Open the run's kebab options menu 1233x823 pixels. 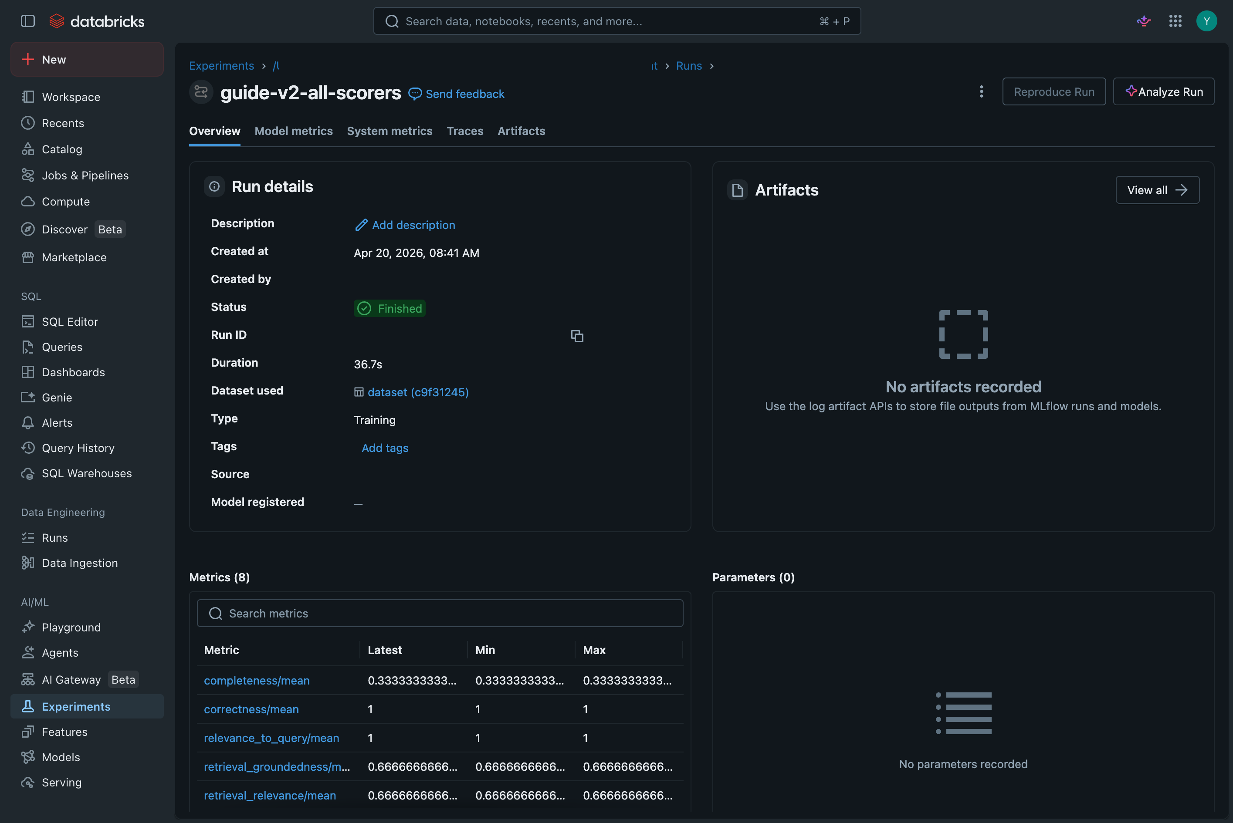(x=981, y=92)
